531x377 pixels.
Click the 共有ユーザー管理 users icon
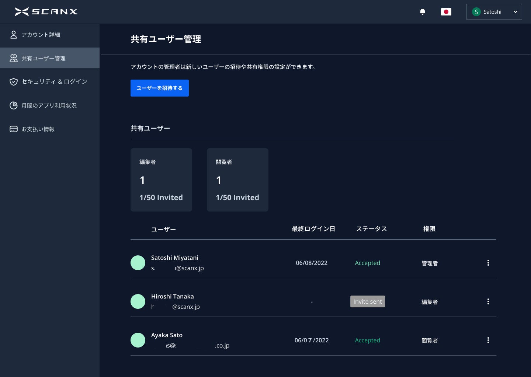pos(14,58)
